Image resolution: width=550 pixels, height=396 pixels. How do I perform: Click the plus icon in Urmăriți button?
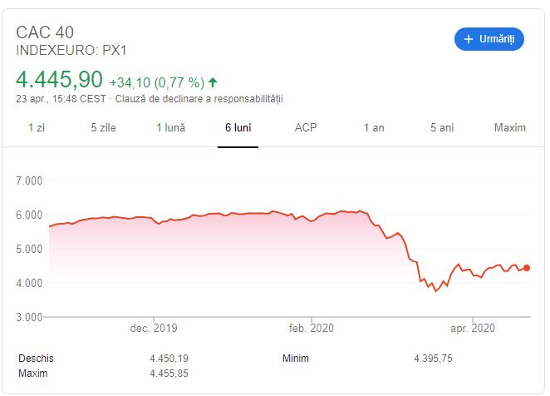(x=469, y=39)
